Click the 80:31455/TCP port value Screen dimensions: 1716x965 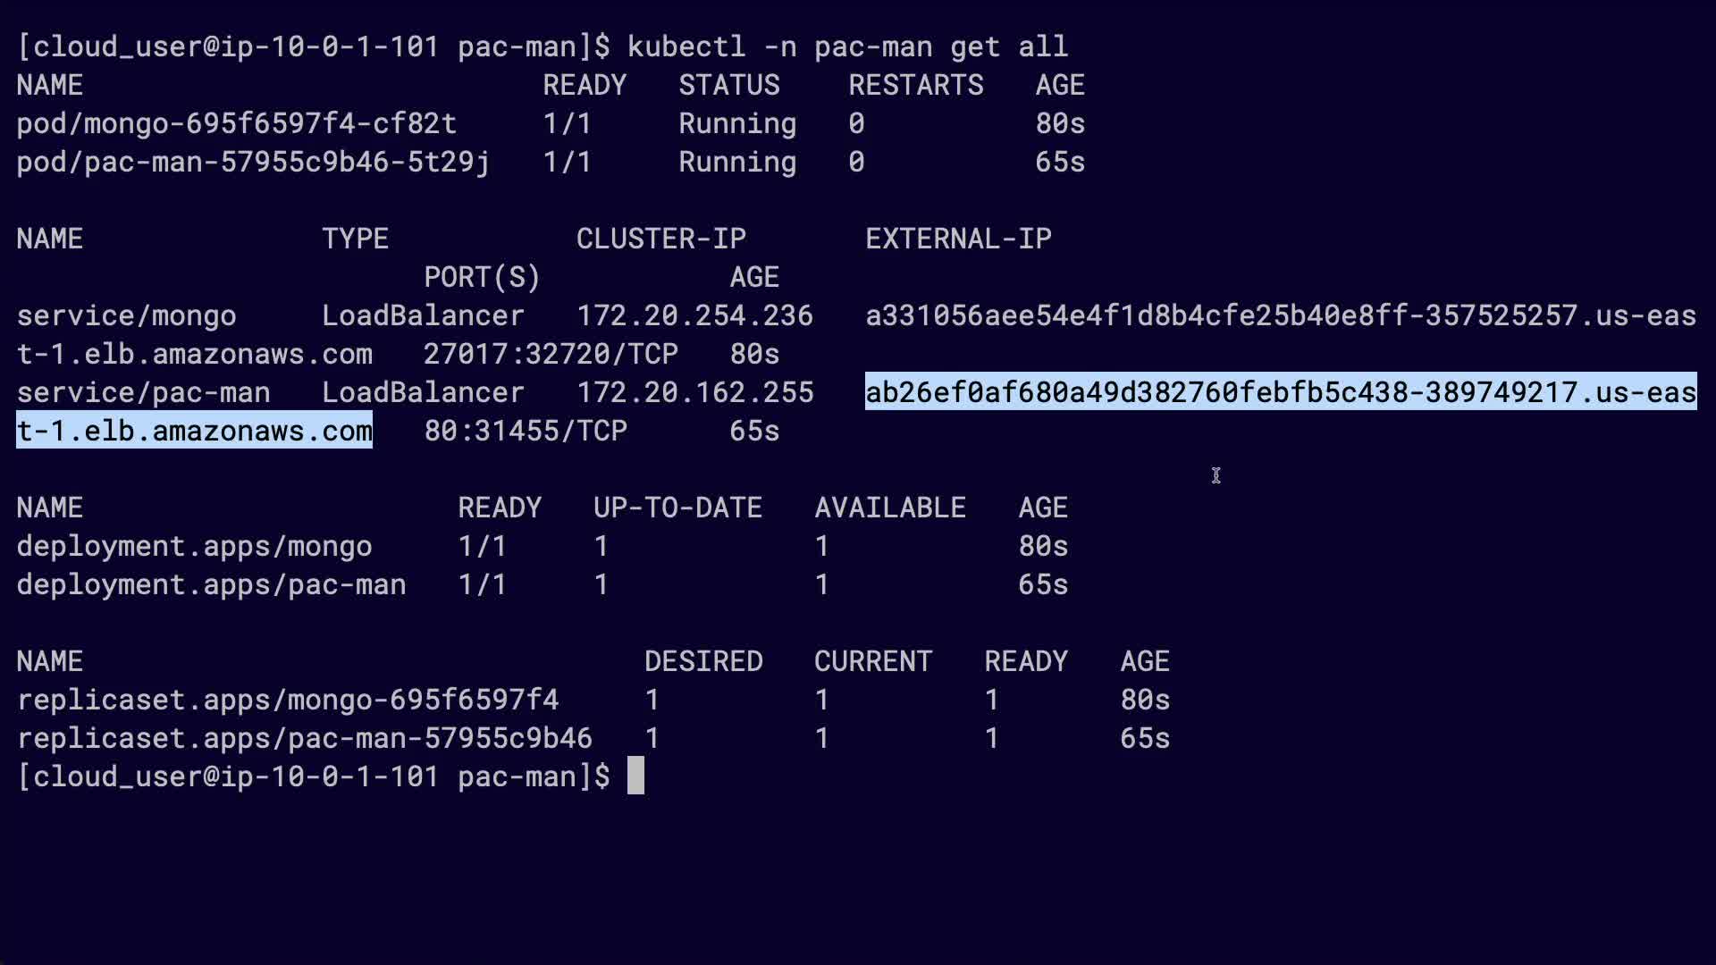[x=526, y=431]
